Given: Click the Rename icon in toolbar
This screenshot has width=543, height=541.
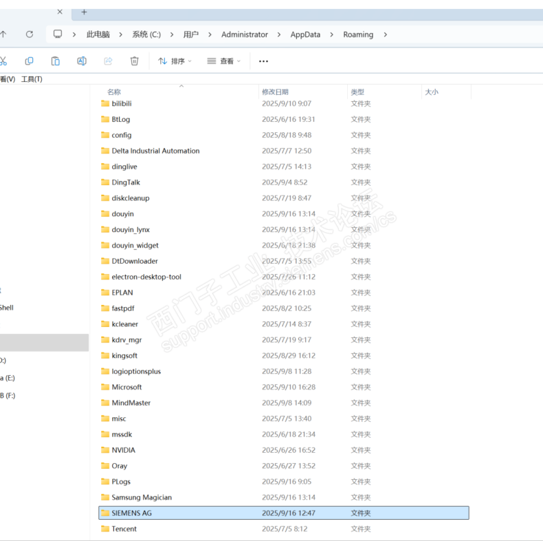Looking at the screenshot, I should (82, 61).
